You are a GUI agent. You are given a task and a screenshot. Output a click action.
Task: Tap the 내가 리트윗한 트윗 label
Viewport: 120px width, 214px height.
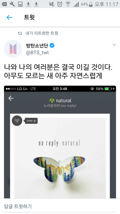tap(42, 33)
